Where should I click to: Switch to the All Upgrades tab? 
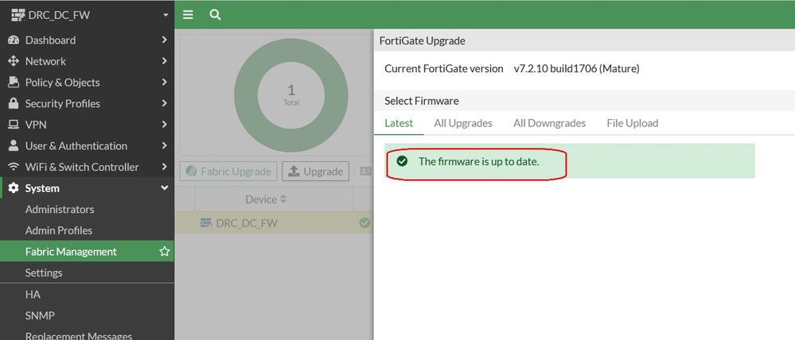[x=463, y=123]
